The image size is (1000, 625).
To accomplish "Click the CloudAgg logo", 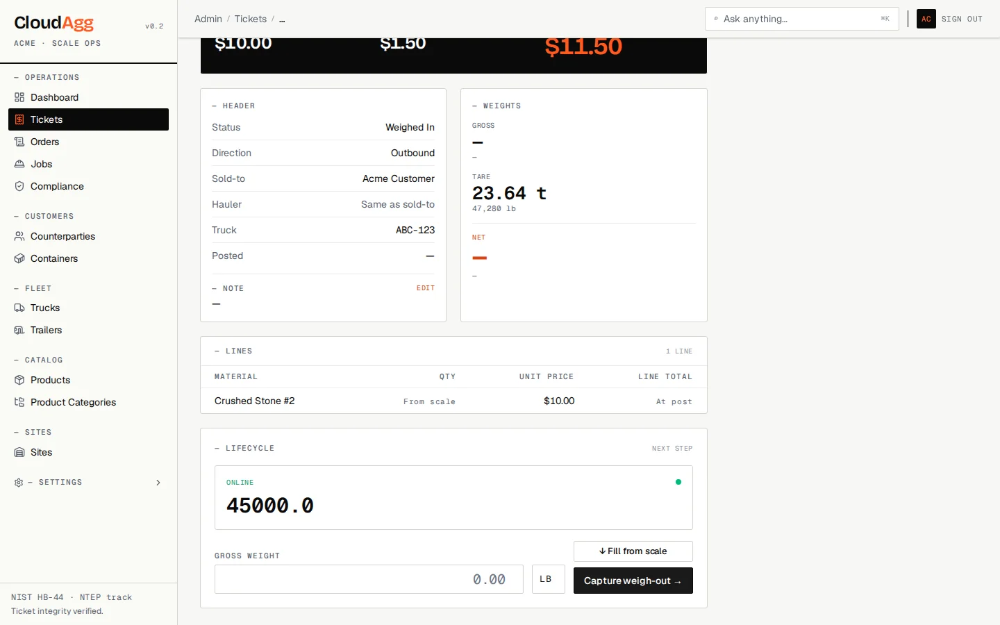I will 54,23.
